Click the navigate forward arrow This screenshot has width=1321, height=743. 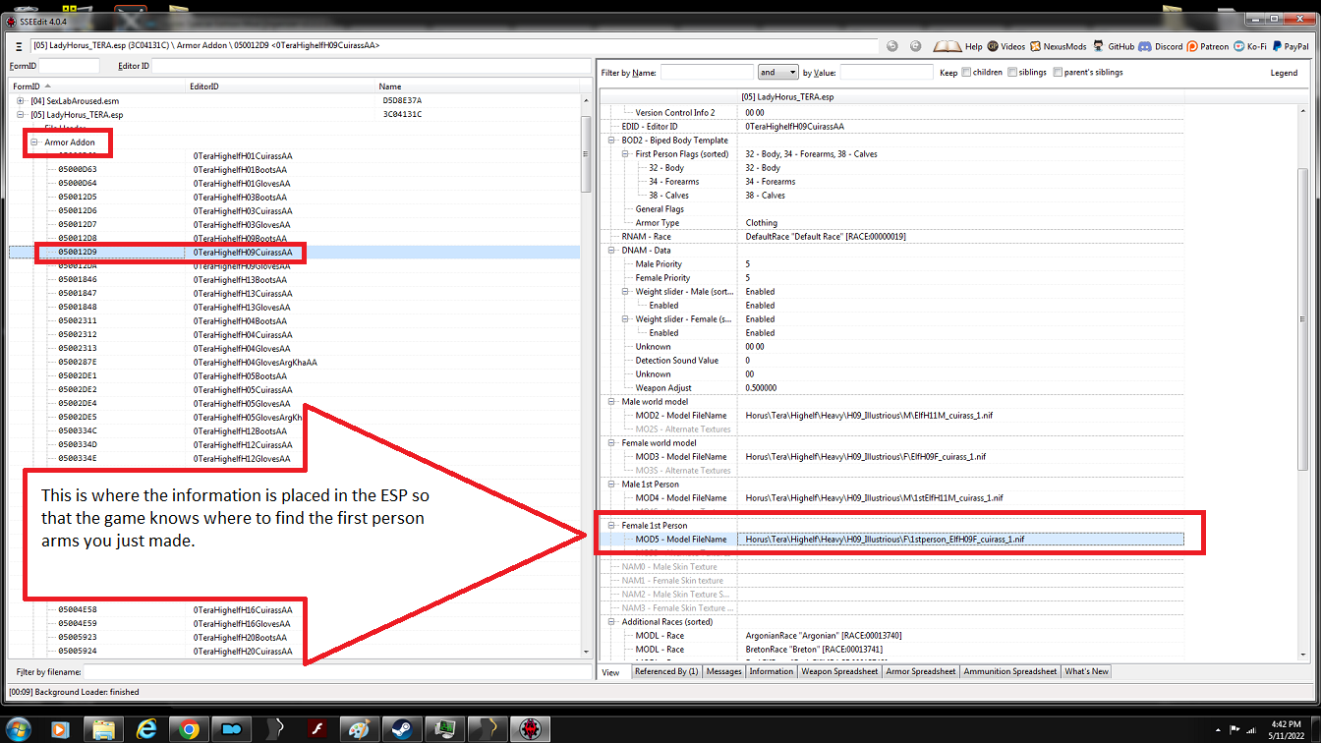916,46
